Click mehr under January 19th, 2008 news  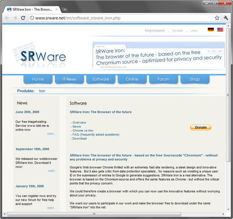click(52, 208)
